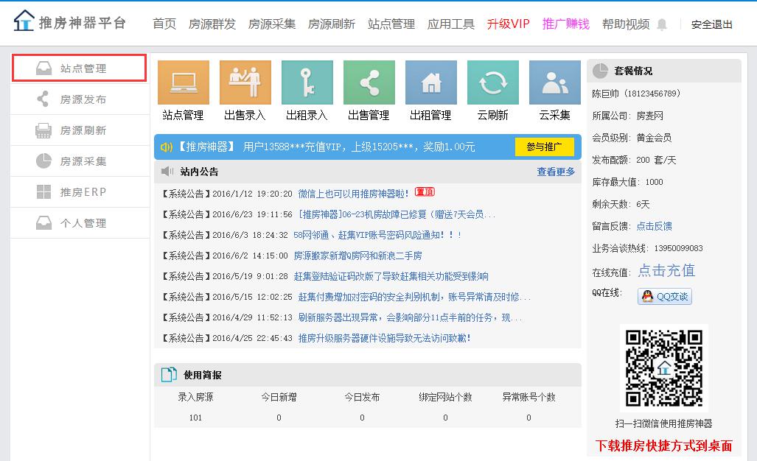Open the 云刷新 refresh tile icon
The image size is (757, 461).
493,82
